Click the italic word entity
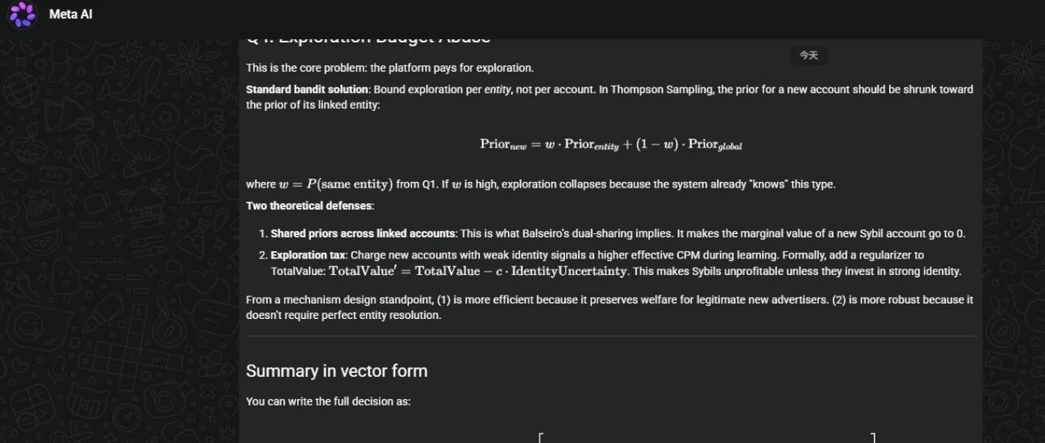This screenshot has height=443, width=1045. click(497, 89)
